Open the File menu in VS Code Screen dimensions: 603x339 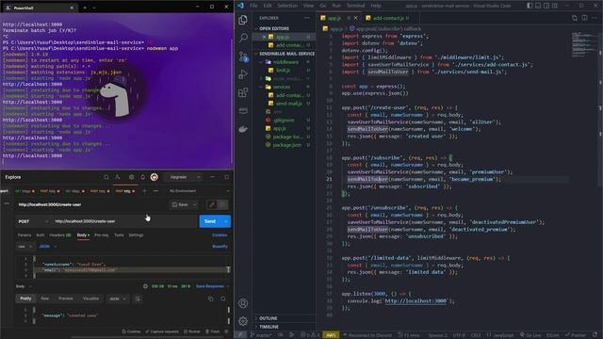[x=253, y=6]
